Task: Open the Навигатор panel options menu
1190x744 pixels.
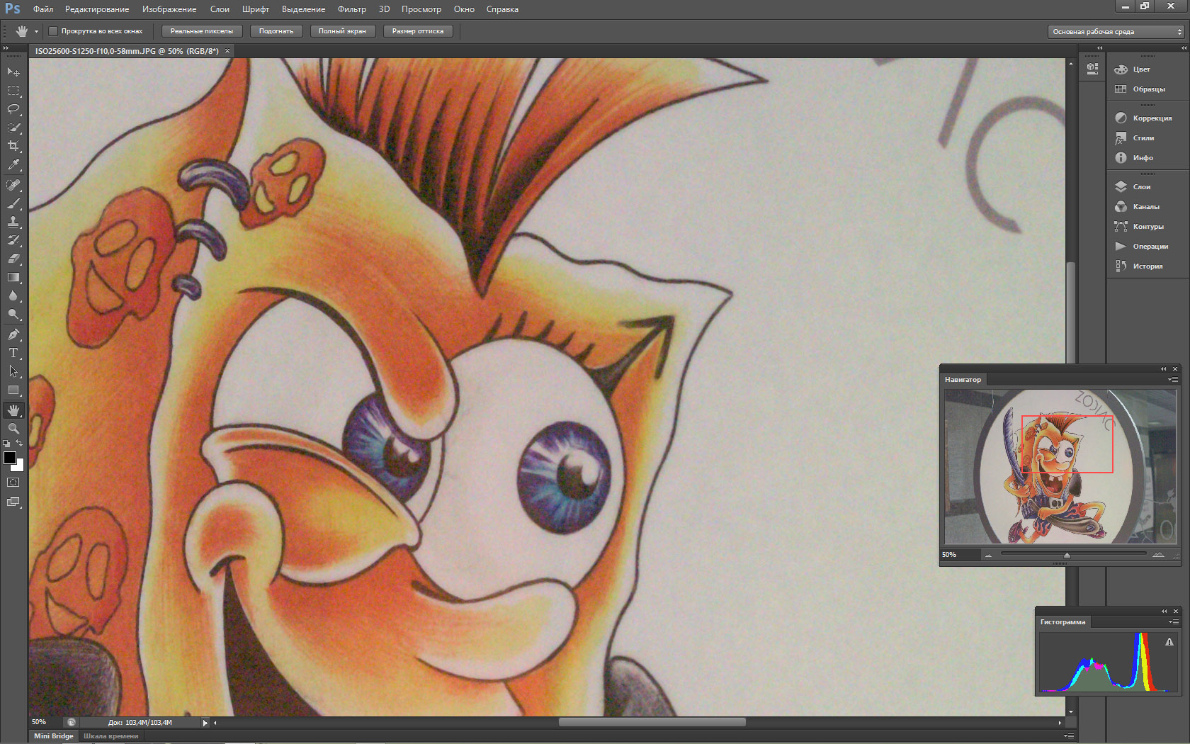Action: (1173, 380)
